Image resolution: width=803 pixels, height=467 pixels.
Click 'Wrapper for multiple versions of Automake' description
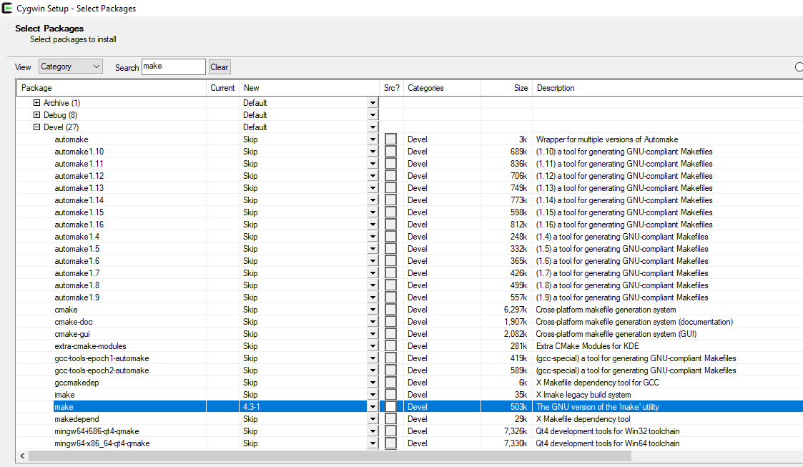607,139
